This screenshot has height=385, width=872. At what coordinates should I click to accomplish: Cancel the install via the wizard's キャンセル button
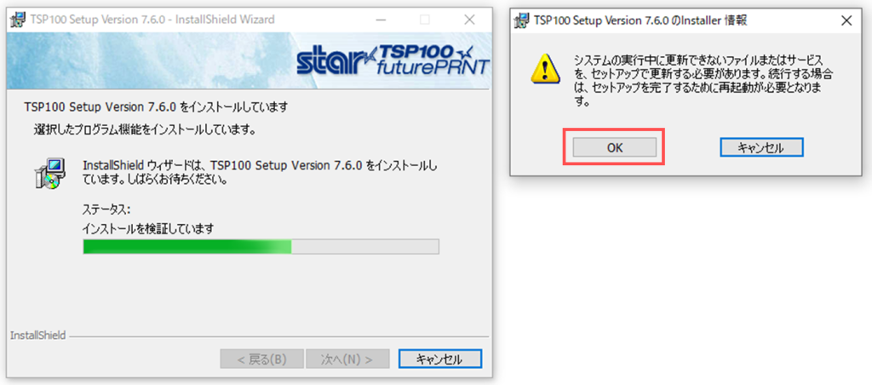tap(440, 359)
